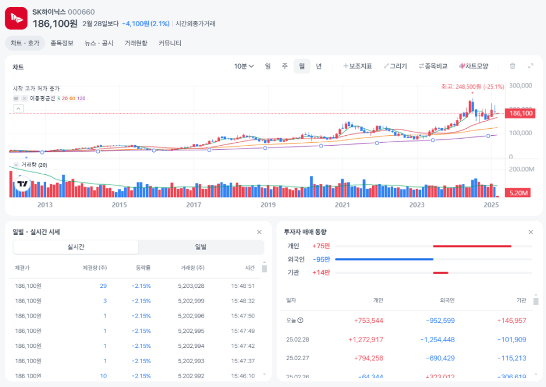The width and height of the screenshot is (546, 387).
Task: Open 종목비교 stock comparison
Action: point(433,66)
